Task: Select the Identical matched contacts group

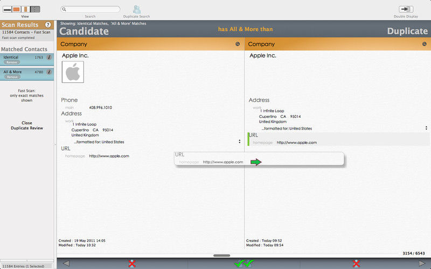Action: pos(26,60)
